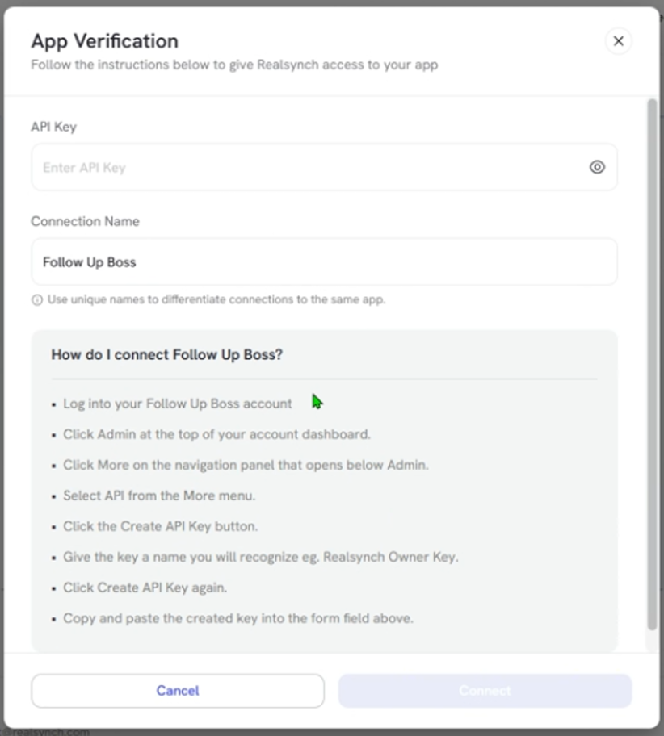Click the dialog's vertical scrollbar
664x736 pixels.
point(652,364)
